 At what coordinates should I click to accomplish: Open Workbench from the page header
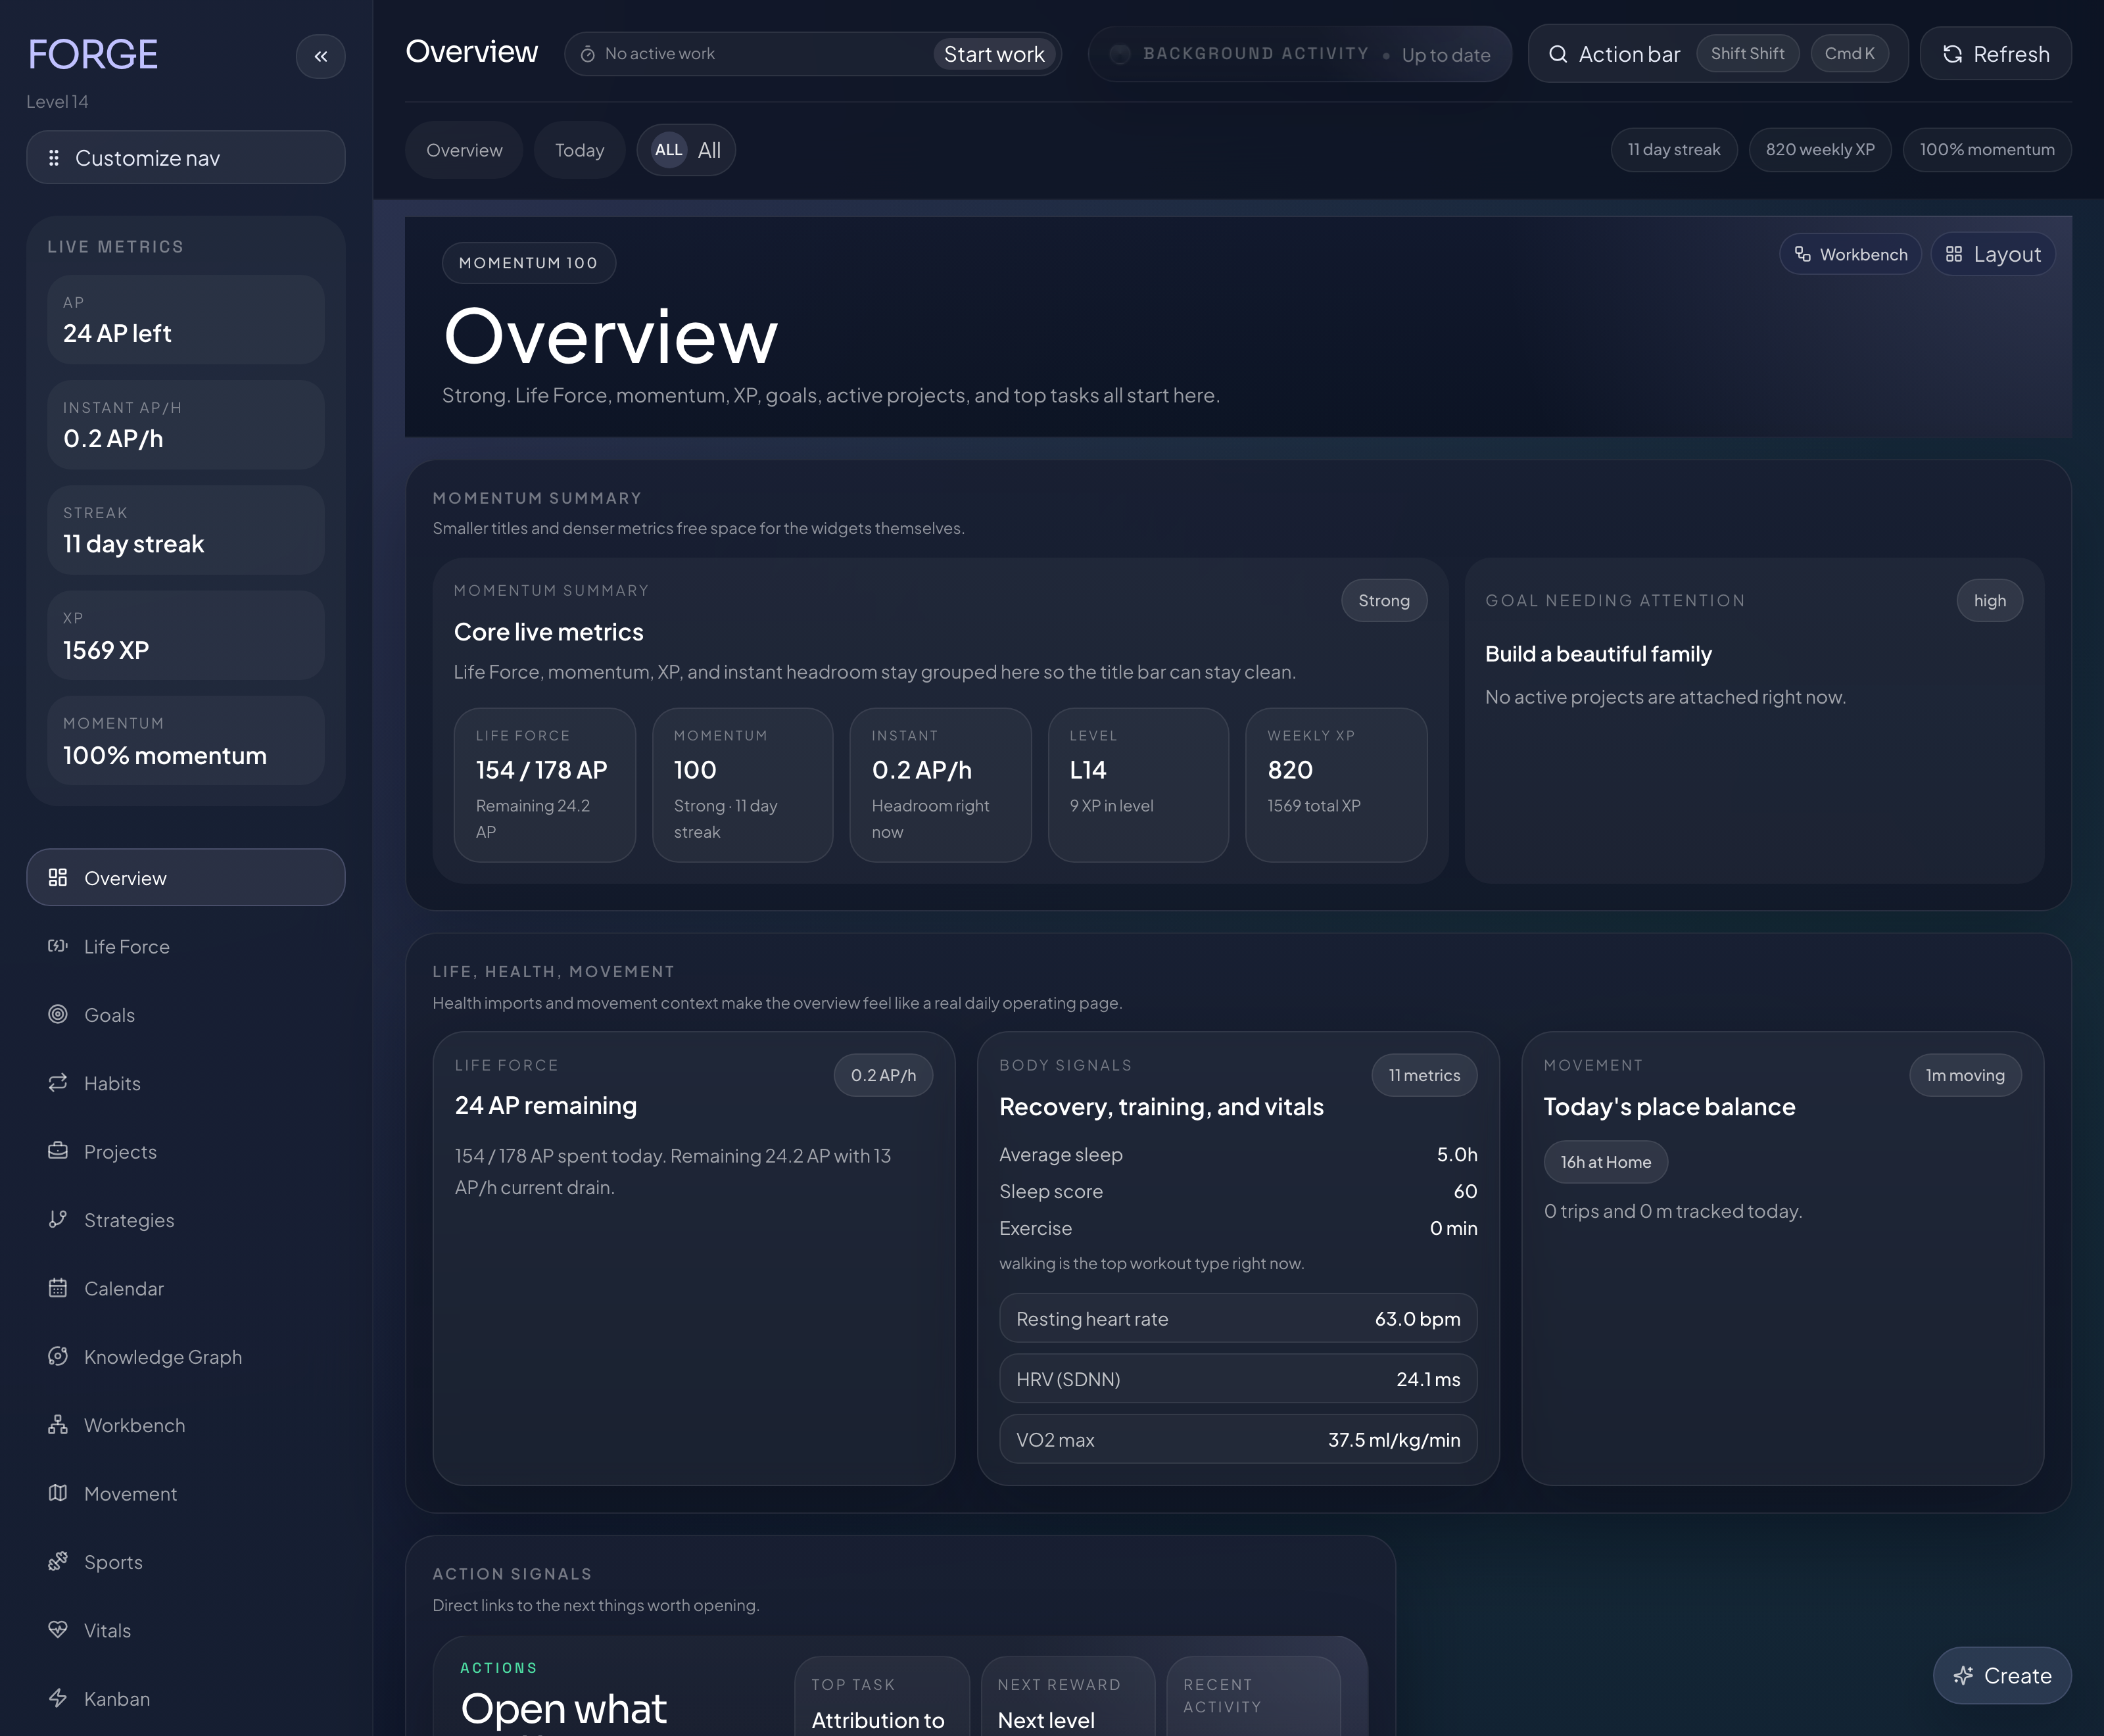[x=1849, y=254]
